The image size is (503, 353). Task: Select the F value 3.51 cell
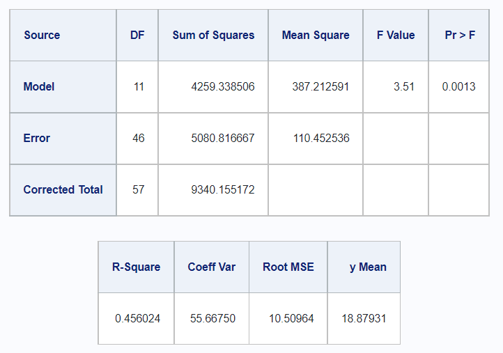coord(396,87)
